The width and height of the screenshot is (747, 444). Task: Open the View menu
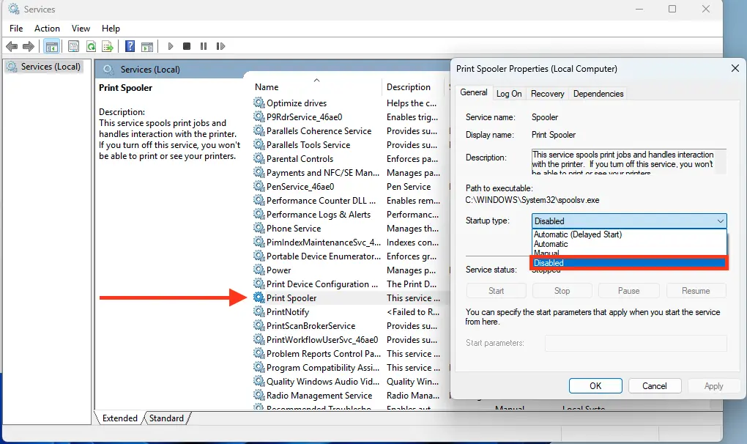(x=81, y=29)
